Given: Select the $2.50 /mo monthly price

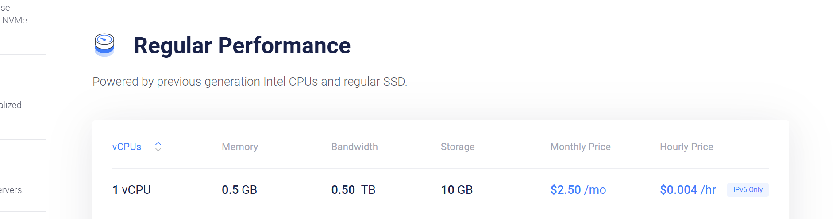Looking at the screenshot, I should (x=578, y=190).
